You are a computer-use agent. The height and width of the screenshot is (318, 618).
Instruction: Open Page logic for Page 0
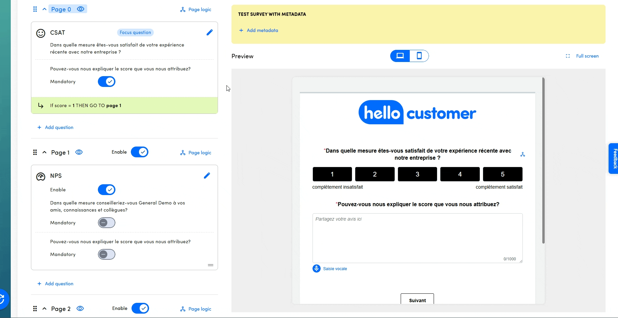(196, 9)
